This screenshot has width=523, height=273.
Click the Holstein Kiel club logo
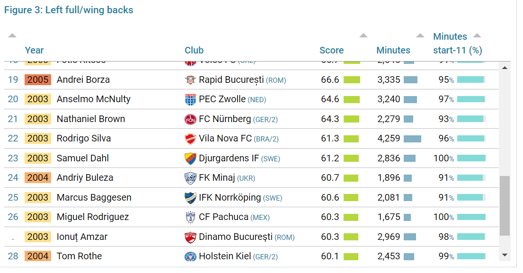190,256
